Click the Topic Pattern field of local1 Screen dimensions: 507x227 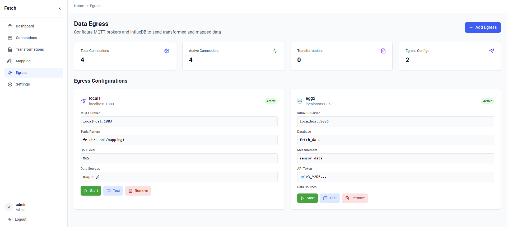tap(179, 140)
